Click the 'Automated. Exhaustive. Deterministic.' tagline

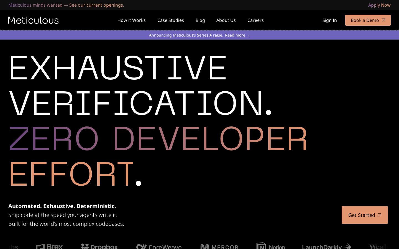62,206
